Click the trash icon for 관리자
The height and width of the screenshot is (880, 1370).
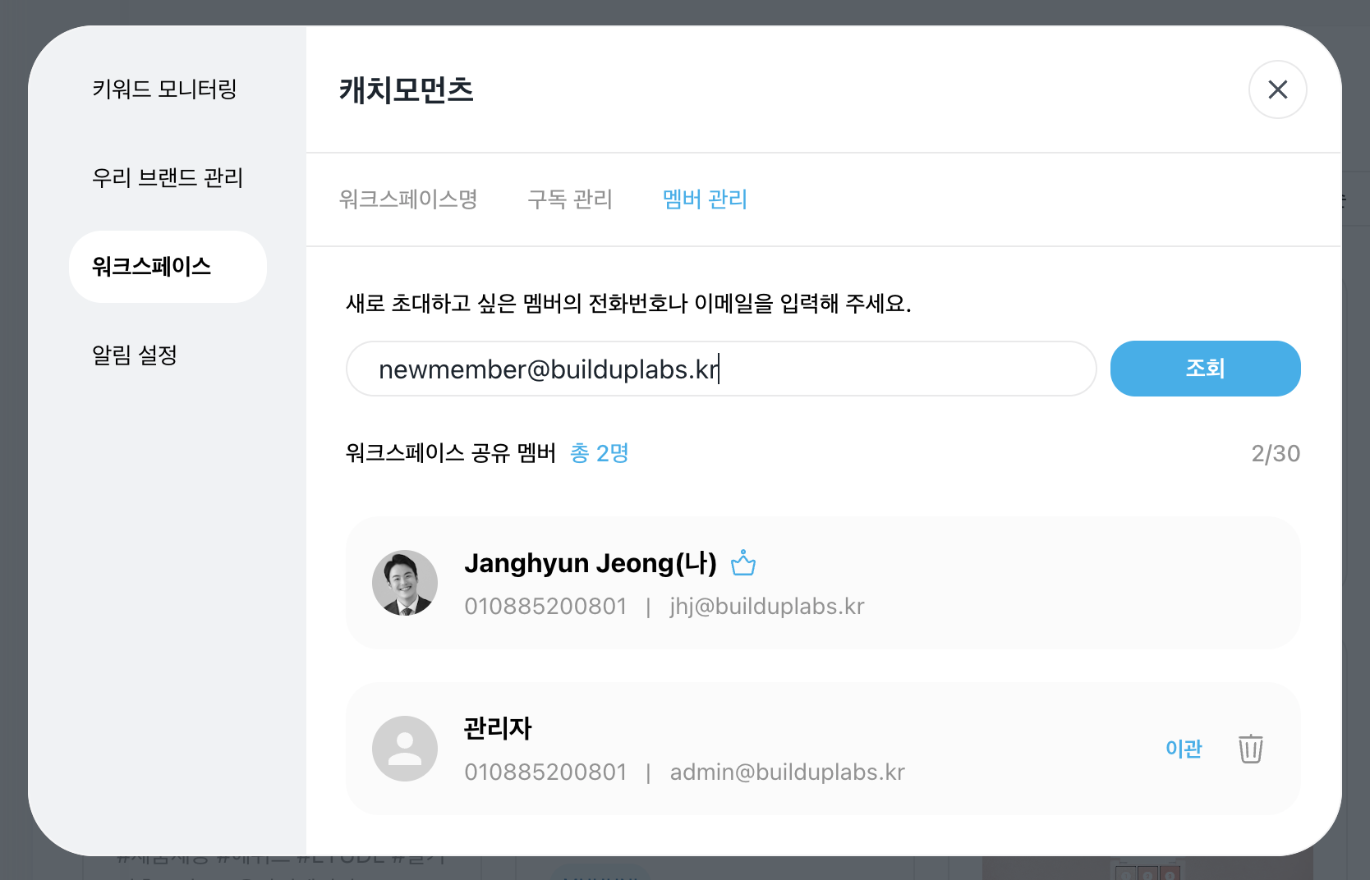click(x=1250, y=749)
